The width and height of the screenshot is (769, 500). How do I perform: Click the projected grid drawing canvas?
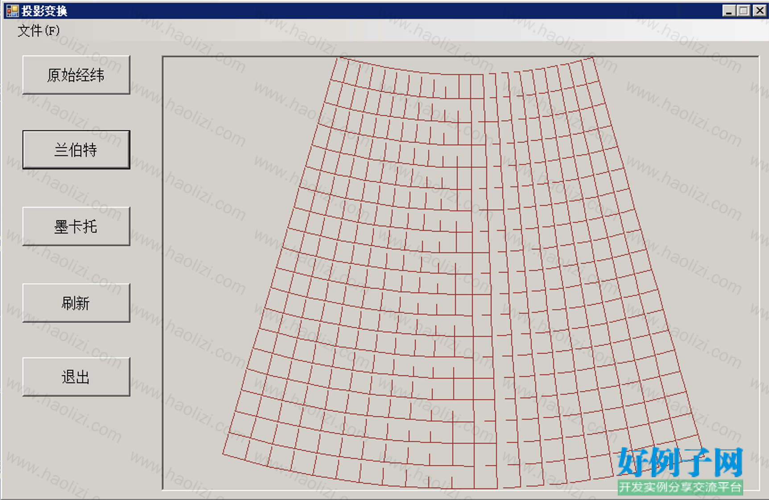coord(460,273)
